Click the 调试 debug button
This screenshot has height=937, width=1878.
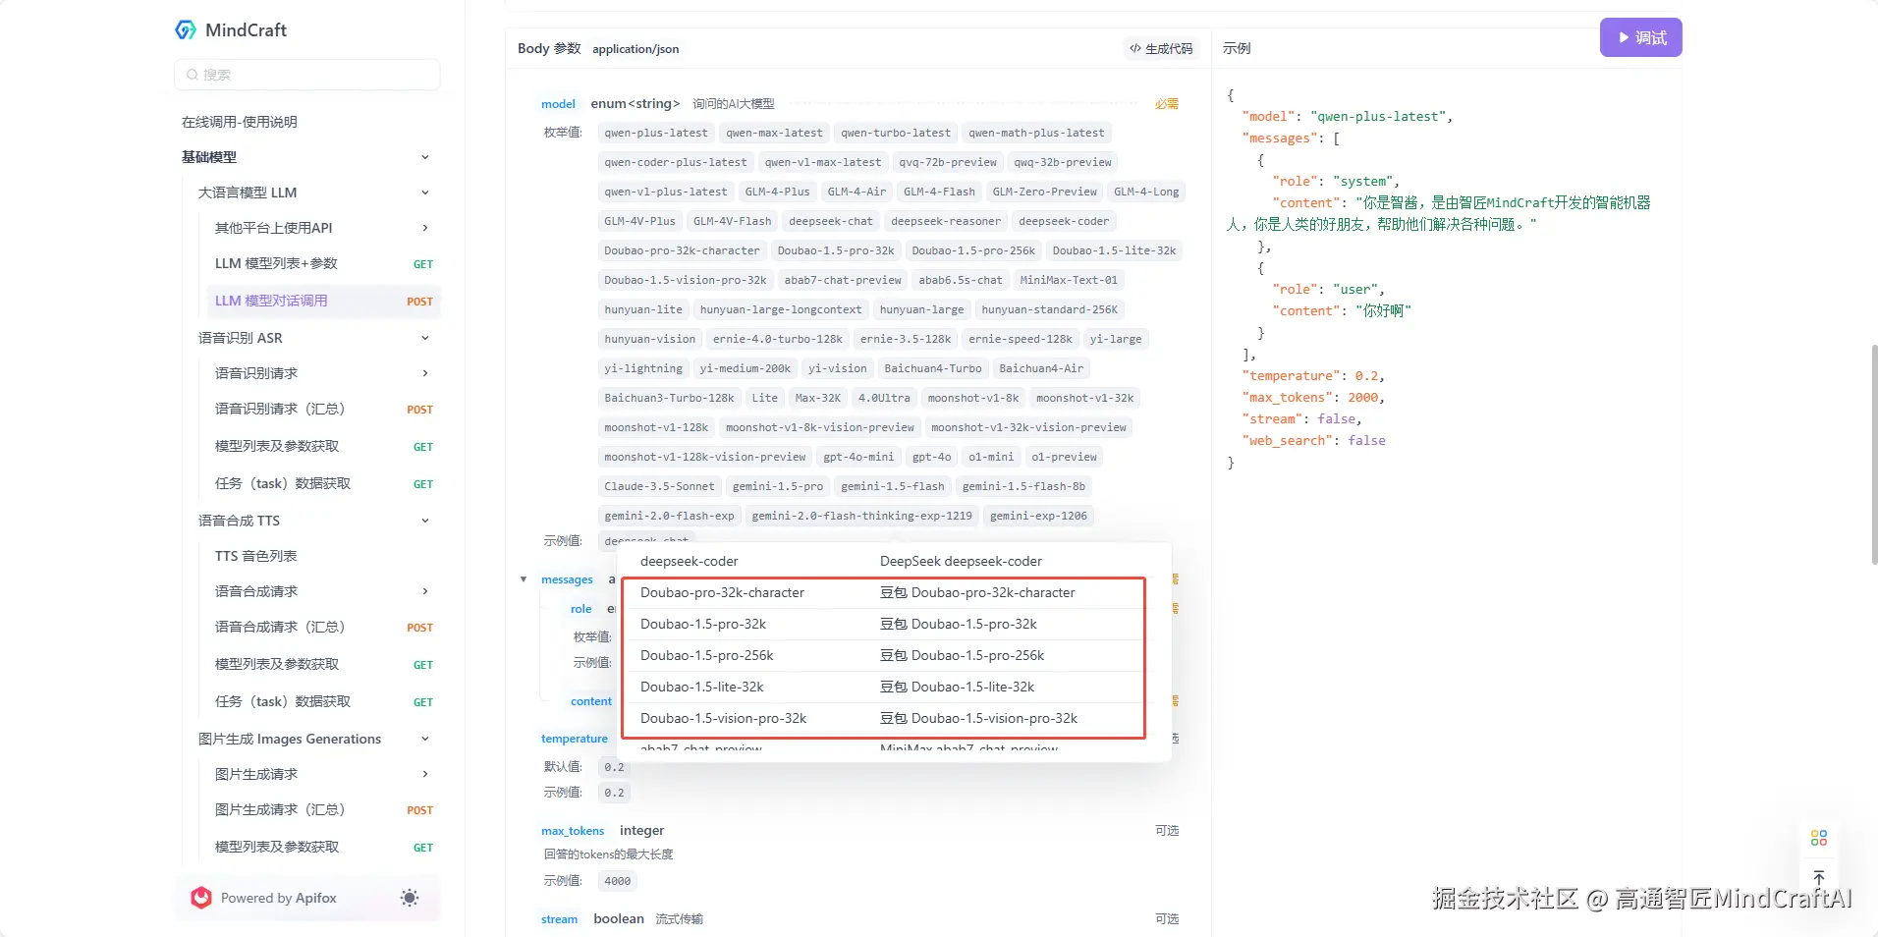pos(1640,37)
